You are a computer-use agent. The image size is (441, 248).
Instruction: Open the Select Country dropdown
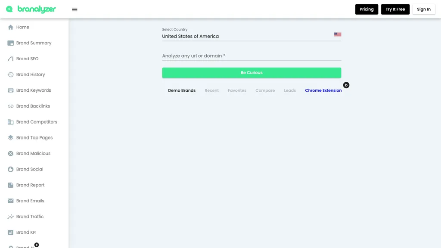point(252,35)
